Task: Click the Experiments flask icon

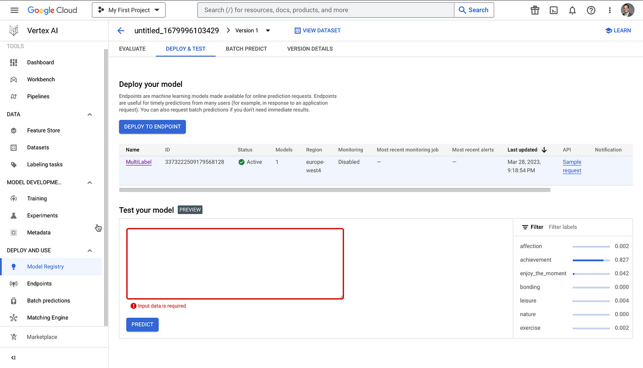Action: [14, 215]
